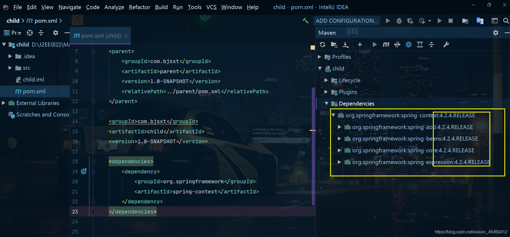Open the Refactor menu
510x237 pixels.
click(140, 7)
